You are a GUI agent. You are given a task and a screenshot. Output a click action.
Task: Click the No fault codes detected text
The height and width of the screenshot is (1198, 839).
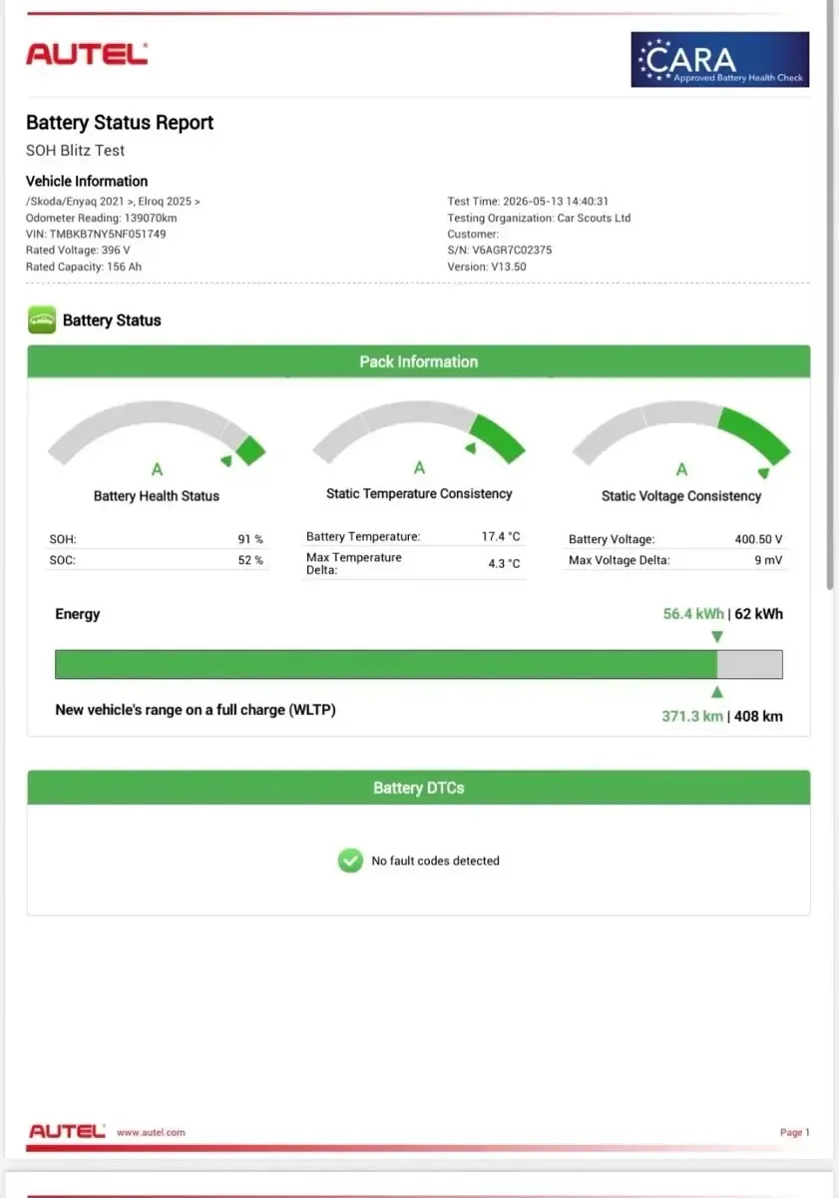pyautogui.click(x=436, y=861)
